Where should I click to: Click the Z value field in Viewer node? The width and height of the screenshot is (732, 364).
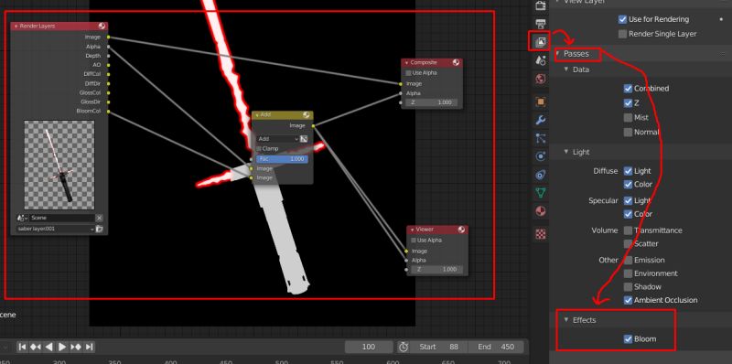436,269
